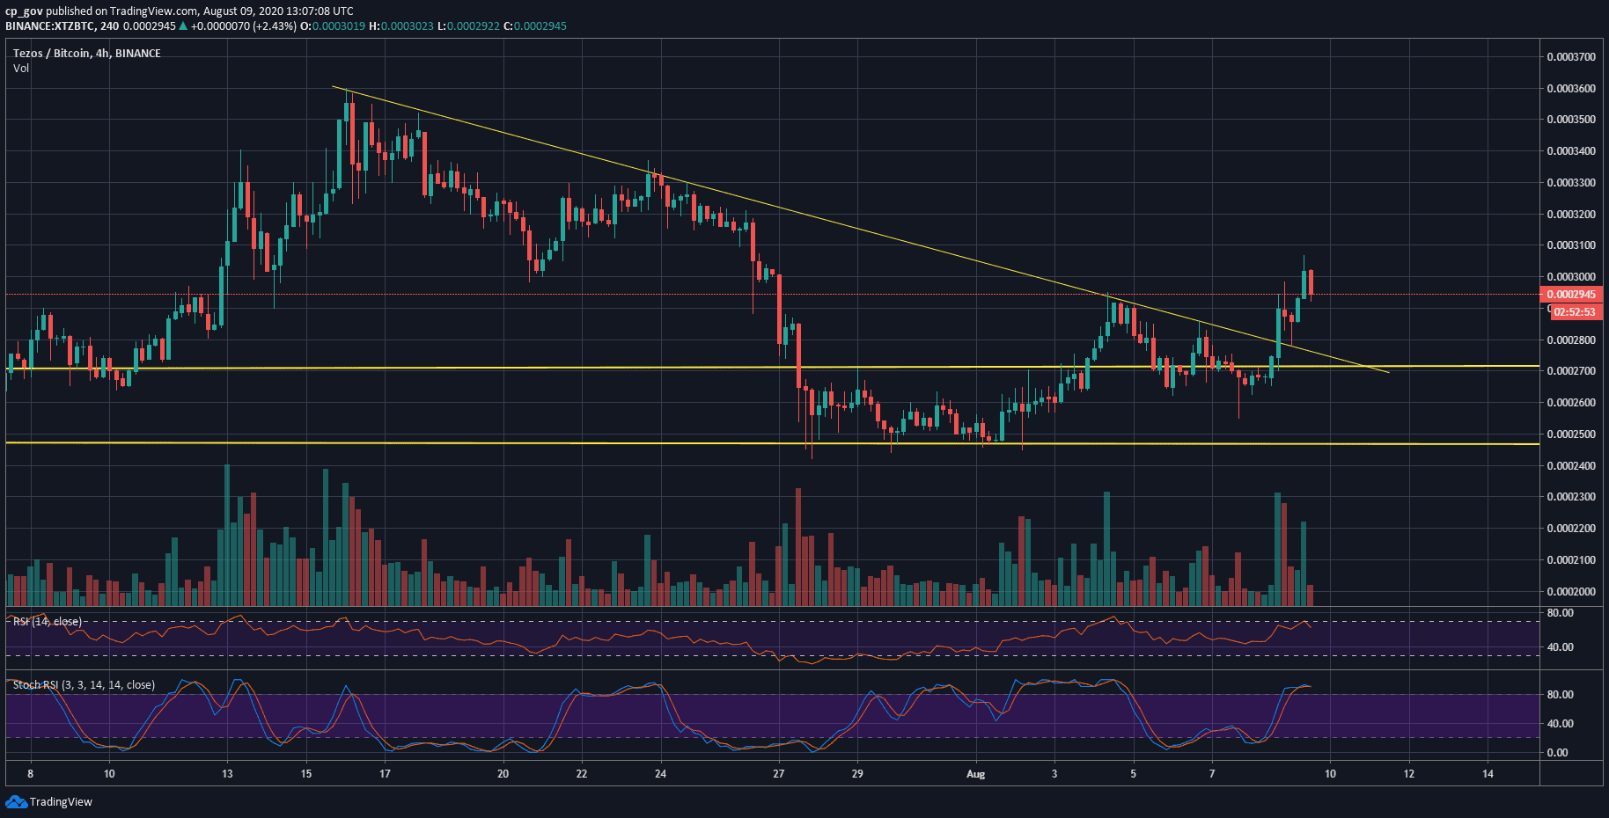1609x818 pixels.
Task: Click the BINANCE:XTZBTC symbol text
Action: (x=49, y=26)
